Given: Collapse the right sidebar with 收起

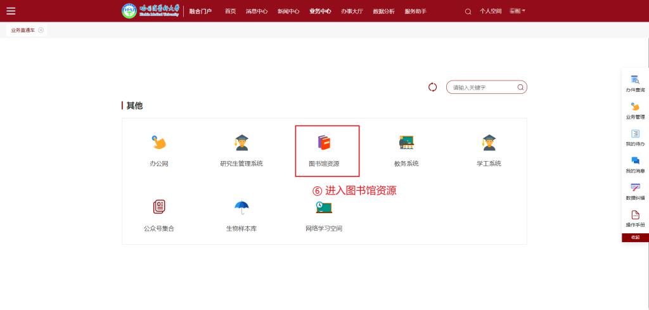Looking at the screenshot, I should click(x=635, y=237).
